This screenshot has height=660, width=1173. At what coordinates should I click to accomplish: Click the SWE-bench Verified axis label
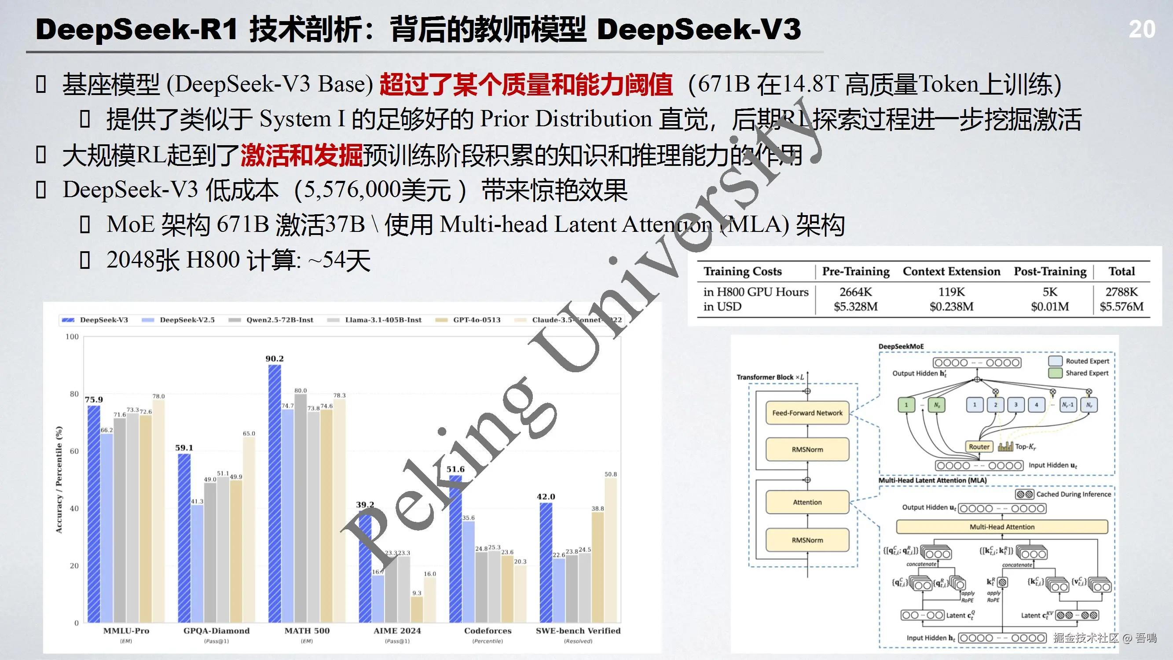tap(578, 631)
